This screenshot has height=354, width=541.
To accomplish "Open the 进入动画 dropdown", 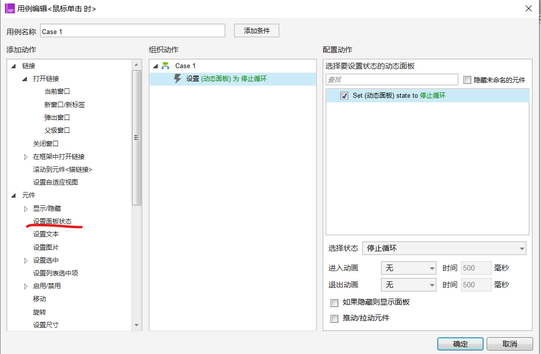I will point(409,268).
